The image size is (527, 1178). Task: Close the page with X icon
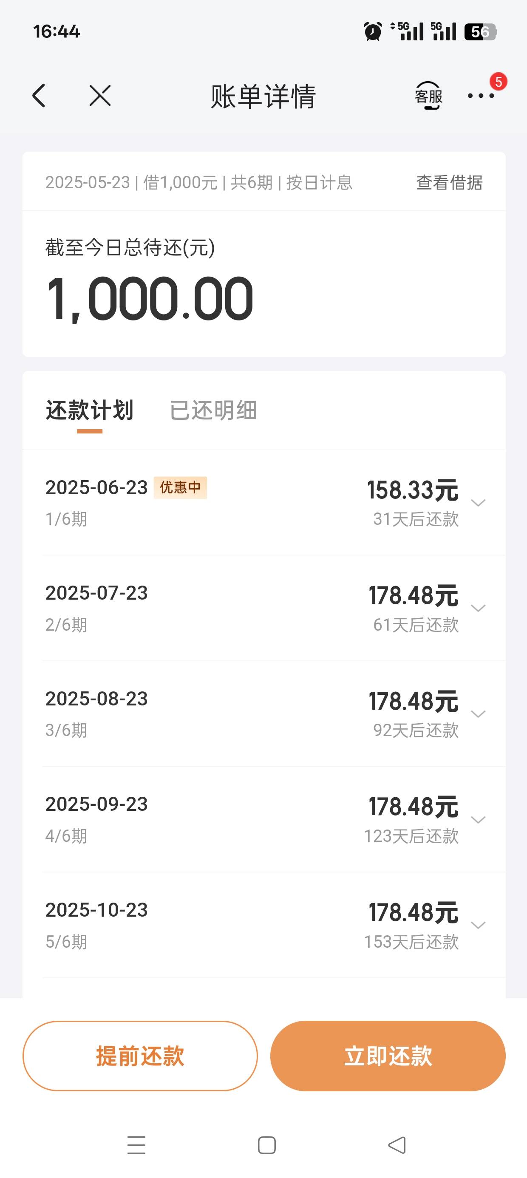click(x=100, y=96)
